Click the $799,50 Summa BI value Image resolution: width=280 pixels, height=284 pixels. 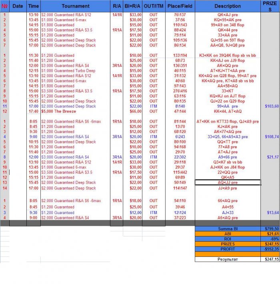270,229
